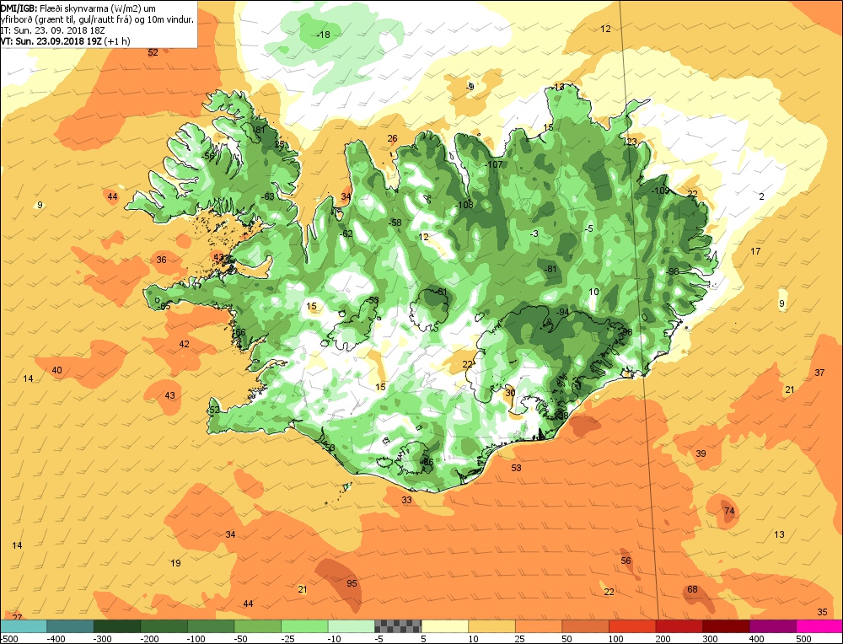The image size is (843, 644).
Task: Click the checkered legend swatch around zero
Action: click(398, 625)
